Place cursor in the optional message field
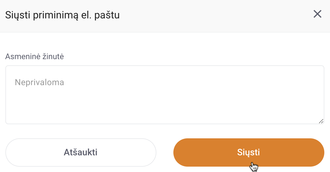The image size is (330, 172). click(165, 95)
